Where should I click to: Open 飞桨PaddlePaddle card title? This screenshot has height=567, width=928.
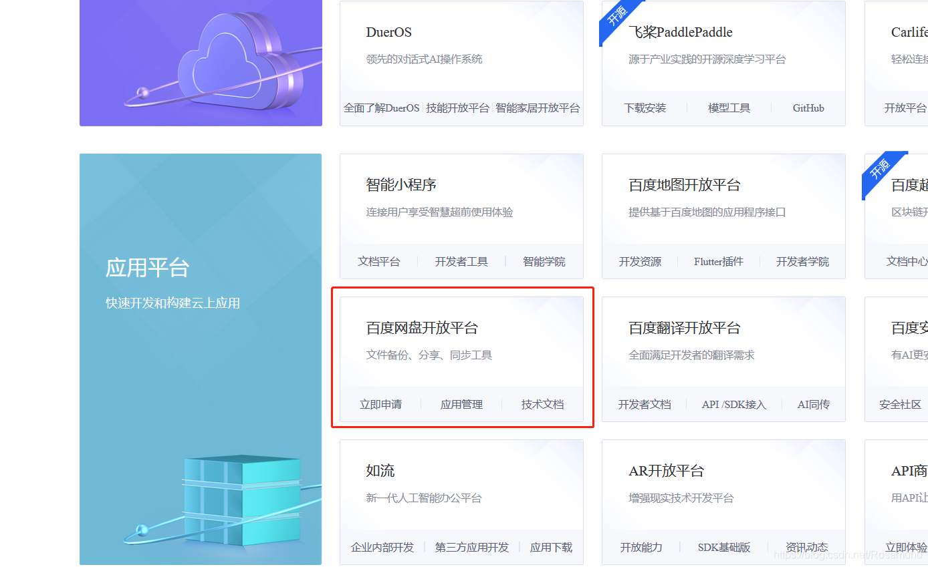[681, 32]
